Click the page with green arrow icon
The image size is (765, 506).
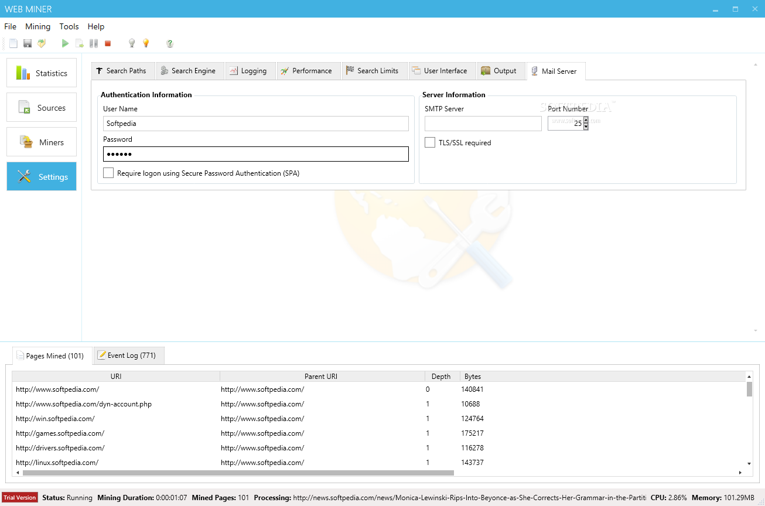pyautogui.click(x=80, y=43)
